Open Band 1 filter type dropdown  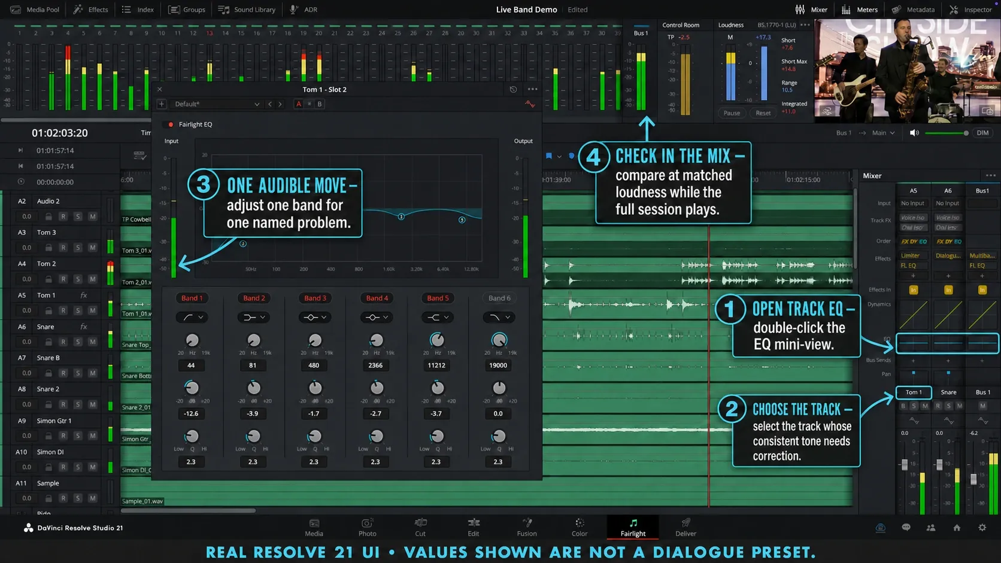(x=193, y=317)
